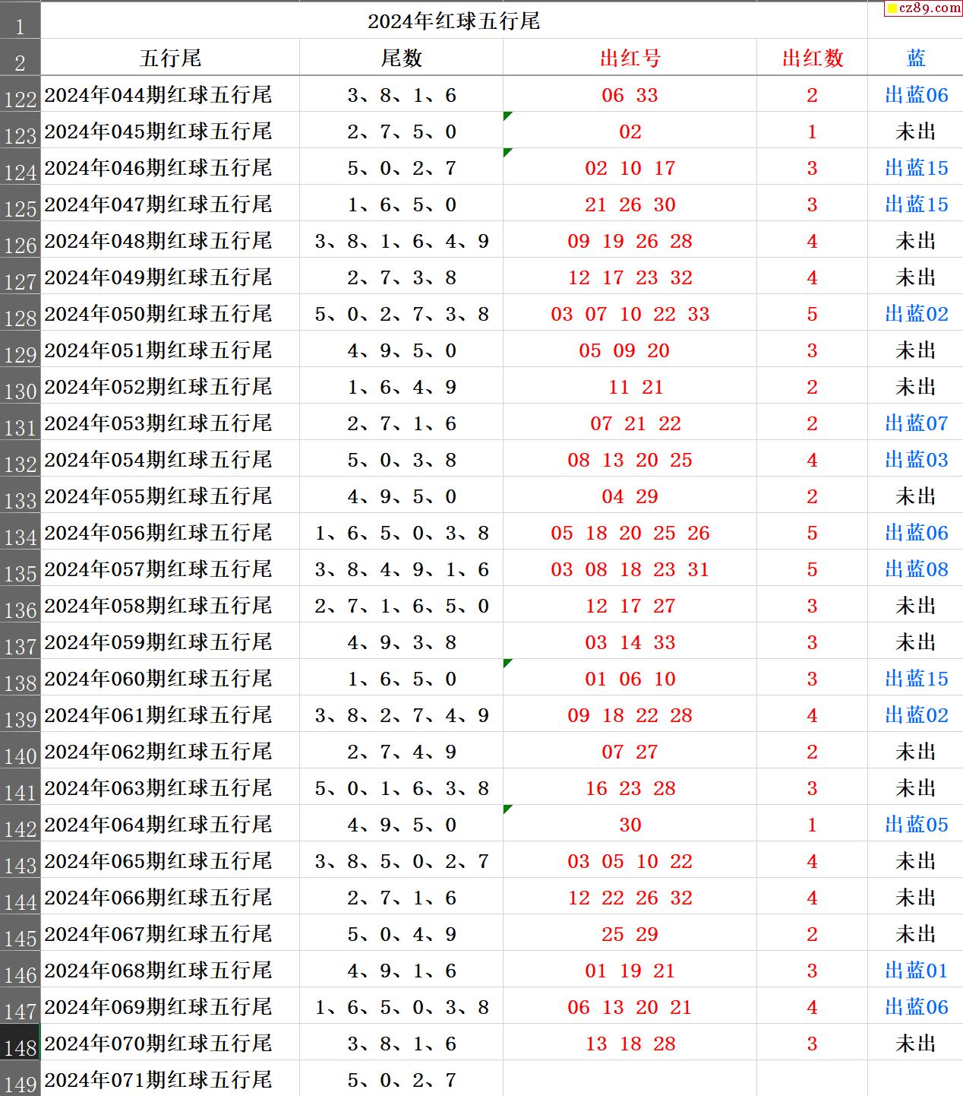Select row header 148
The height and width of the screenshot is (1096, 963).
tap(20, 1043)
